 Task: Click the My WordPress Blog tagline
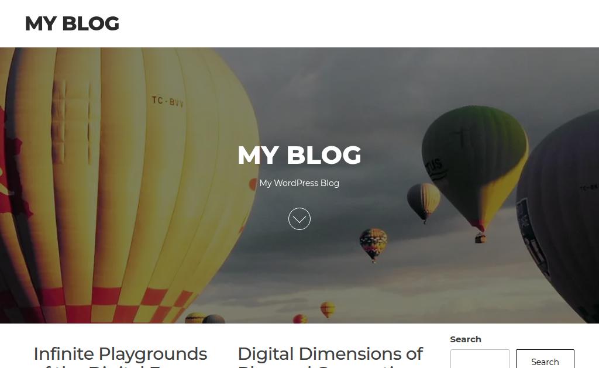tap(299, 183)
